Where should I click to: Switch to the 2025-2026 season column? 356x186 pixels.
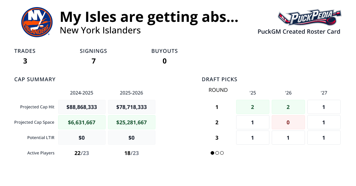pos(132,93)
